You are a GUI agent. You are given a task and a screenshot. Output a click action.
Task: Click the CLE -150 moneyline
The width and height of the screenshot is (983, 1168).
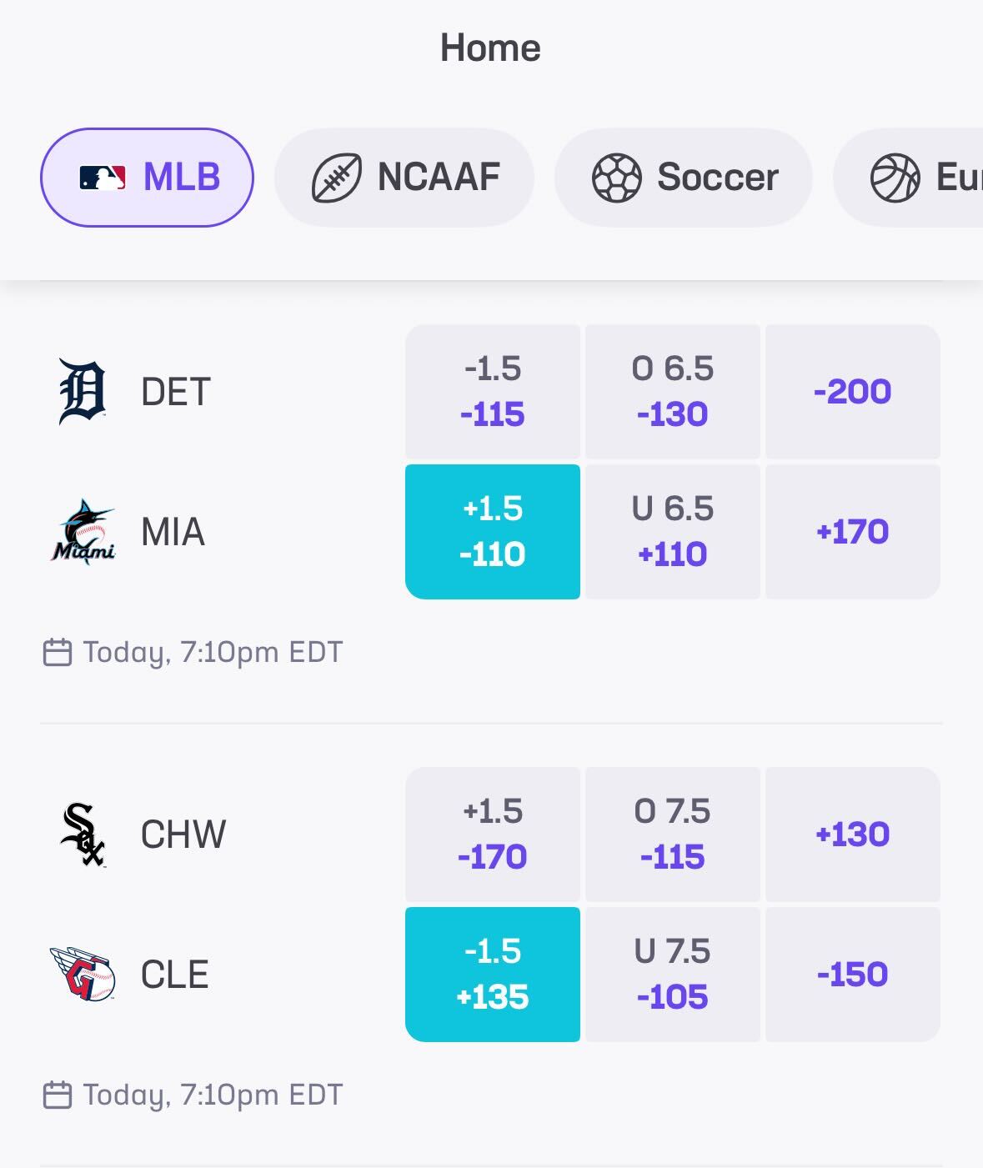point(853,973)
